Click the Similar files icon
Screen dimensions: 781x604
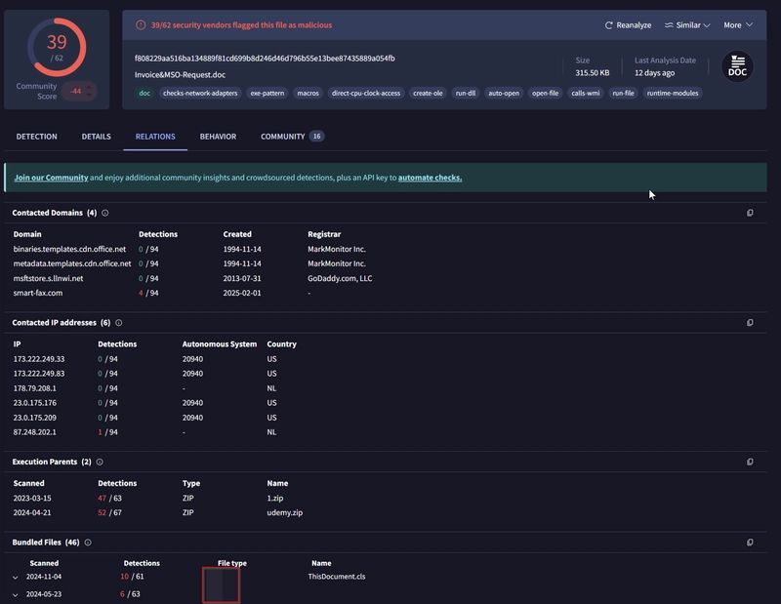(669, 25)
